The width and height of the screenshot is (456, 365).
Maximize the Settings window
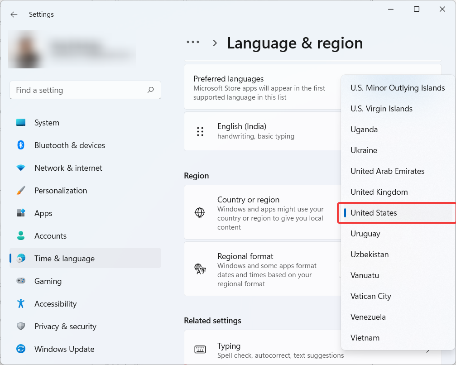[417, 10]
